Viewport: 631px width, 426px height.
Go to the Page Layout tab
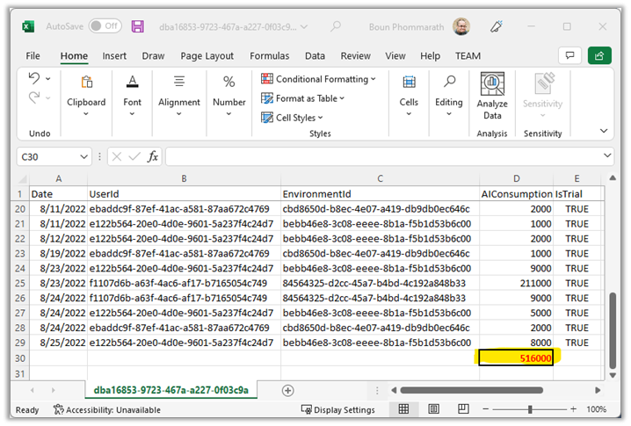pyautogui.click(x=207, y=56)
